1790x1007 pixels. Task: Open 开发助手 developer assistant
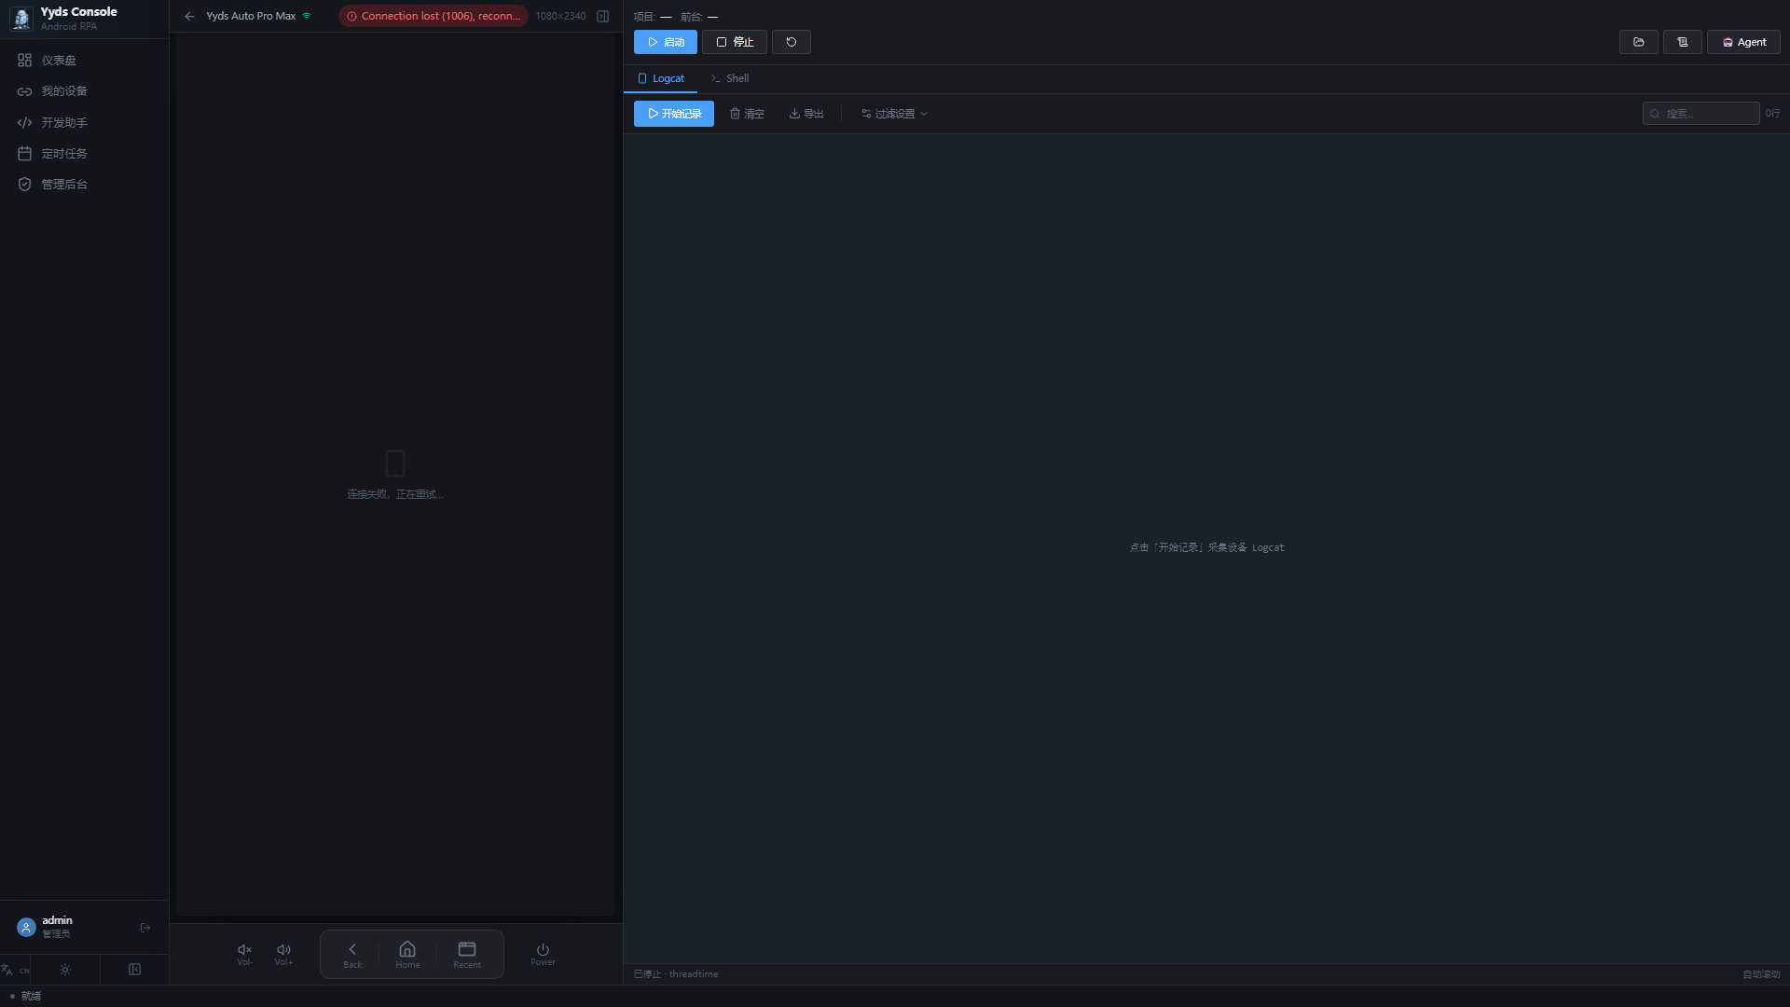[x=84, y=122]
